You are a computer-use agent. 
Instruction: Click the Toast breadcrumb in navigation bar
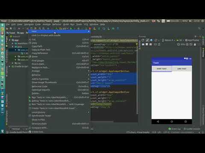(x=11, y=33)
